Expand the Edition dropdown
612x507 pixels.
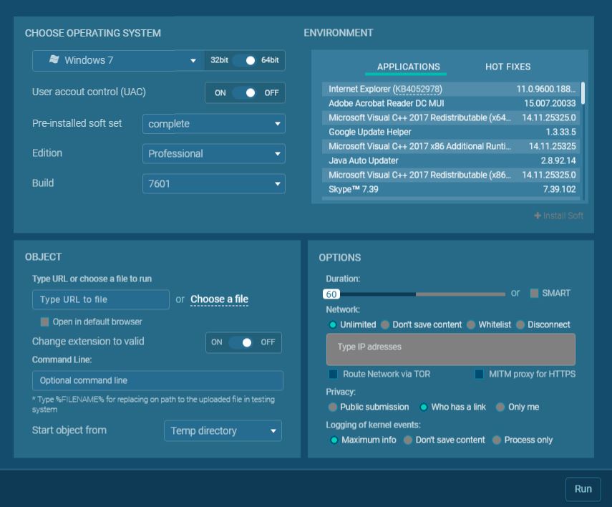[213, 154]
